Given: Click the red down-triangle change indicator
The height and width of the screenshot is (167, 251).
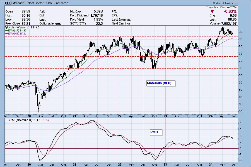Looking at the screenshot, I should click(212, 11).
